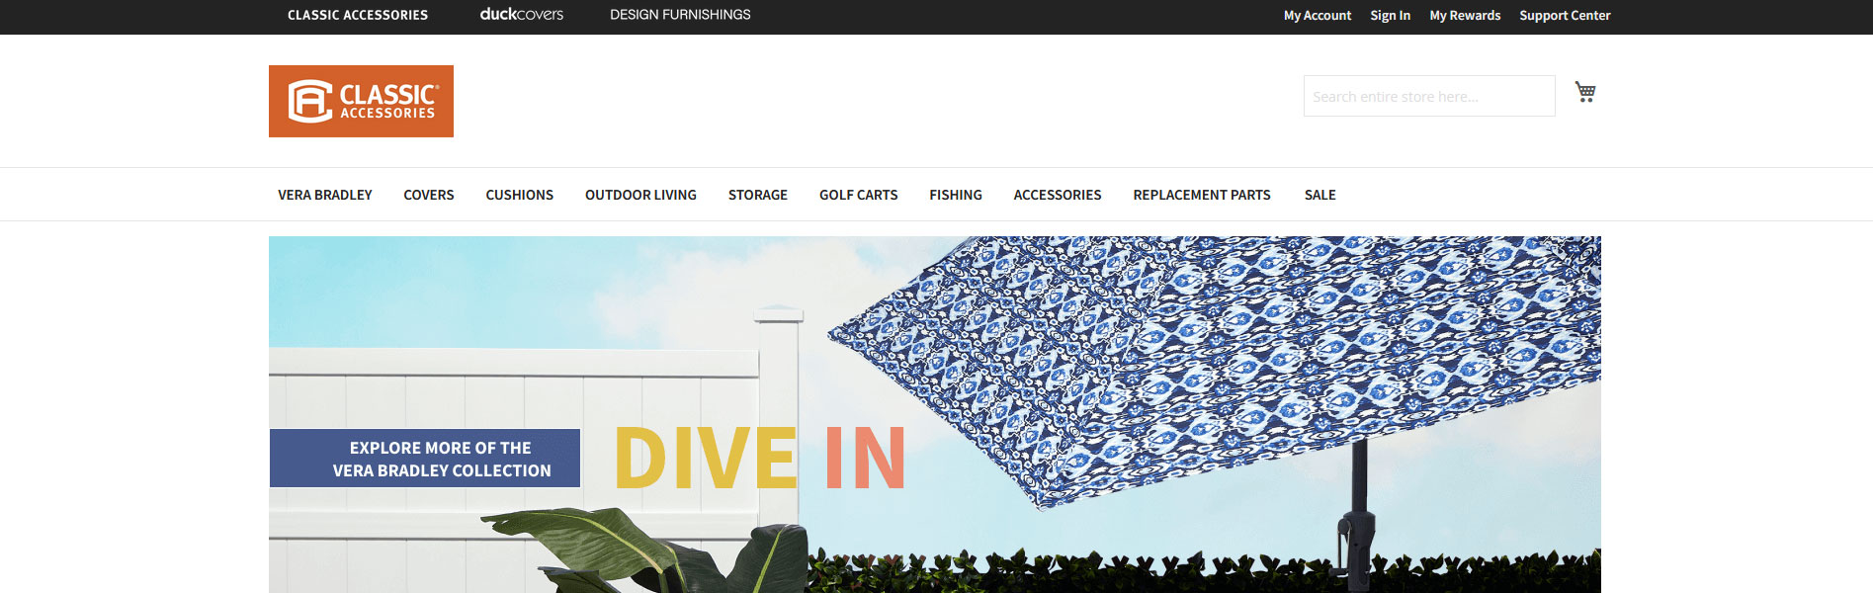Open the Classic Accessories brand link
The image size is (1873, 593).
pos(358,15)
